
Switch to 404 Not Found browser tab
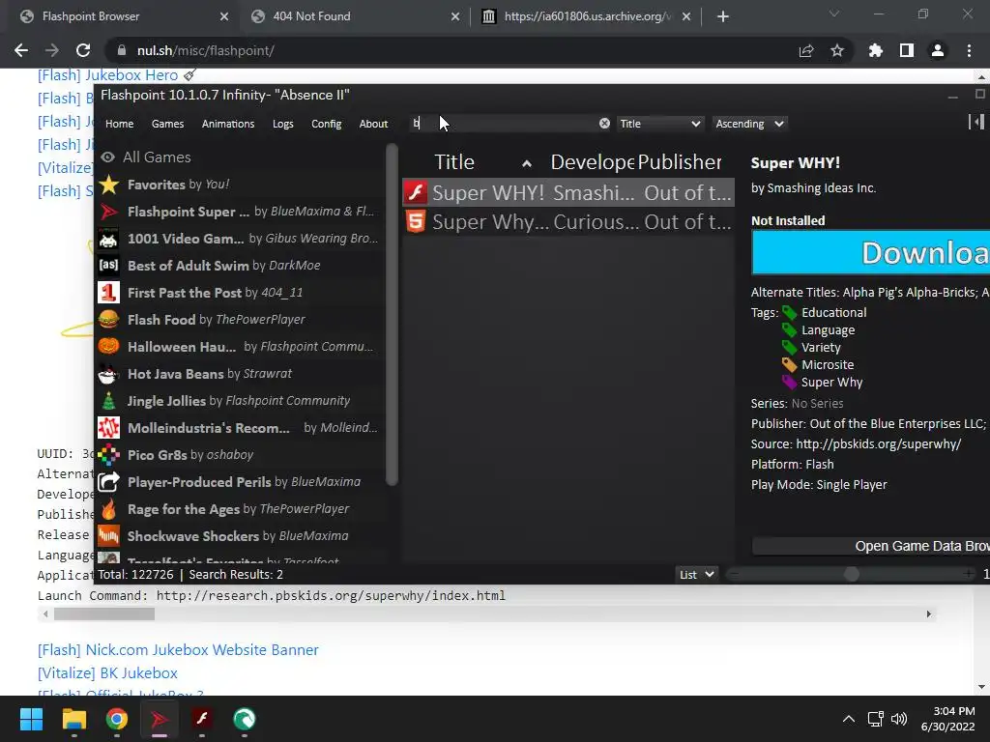tap(354, 16)
